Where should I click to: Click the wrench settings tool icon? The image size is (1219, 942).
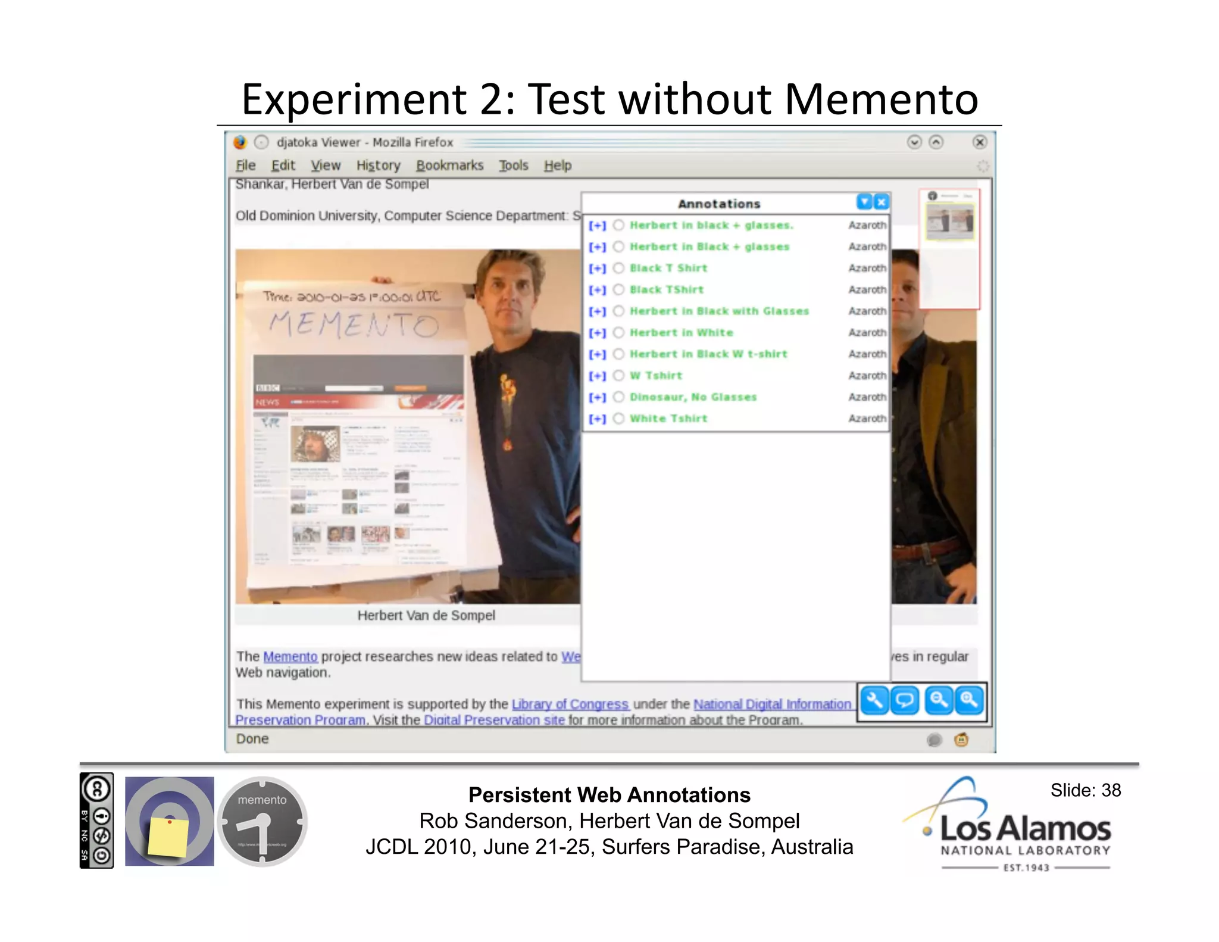click(874, 701)
